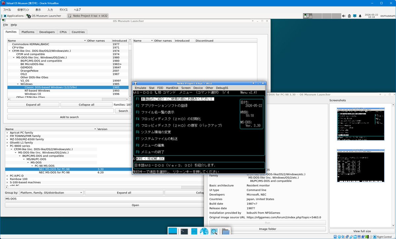The height and width of the screenshot is (239, 396).
Task: Open the デバイス menu in VirtualBox
Action: coord(63,10)
